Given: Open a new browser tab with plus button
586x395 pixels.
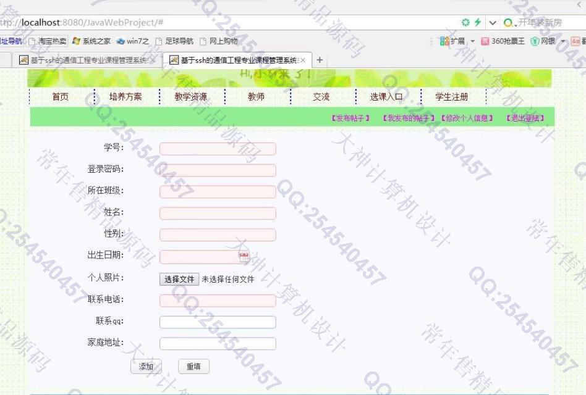Looking at the screenshot, I should click(x=320, y=60).
